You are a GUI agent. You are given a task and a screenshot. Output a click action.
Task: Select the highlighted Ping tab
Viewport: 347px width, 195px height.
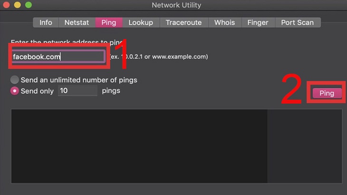pos(109,22)
